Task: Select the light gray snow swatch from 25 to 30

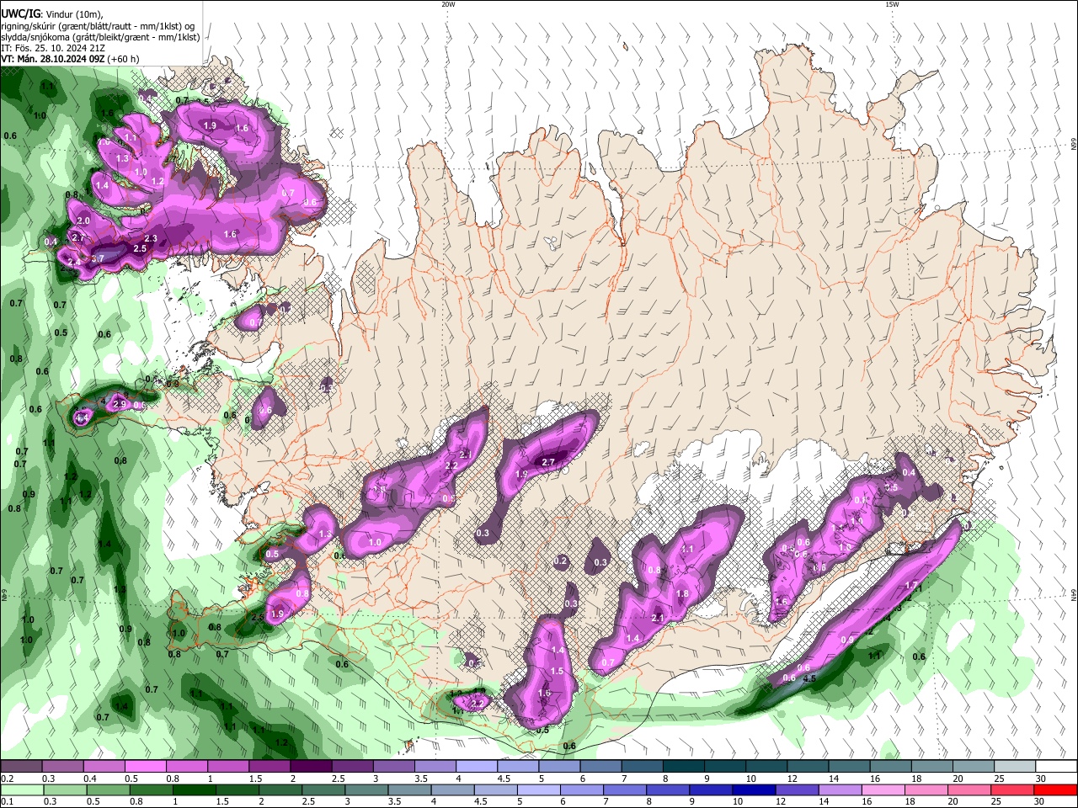Action: (1016, 767)
